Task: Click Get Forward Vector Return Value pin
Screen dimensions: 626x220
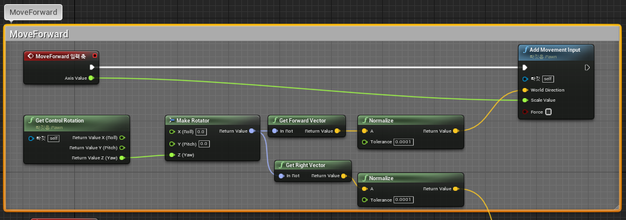Action: pos(337,131)
